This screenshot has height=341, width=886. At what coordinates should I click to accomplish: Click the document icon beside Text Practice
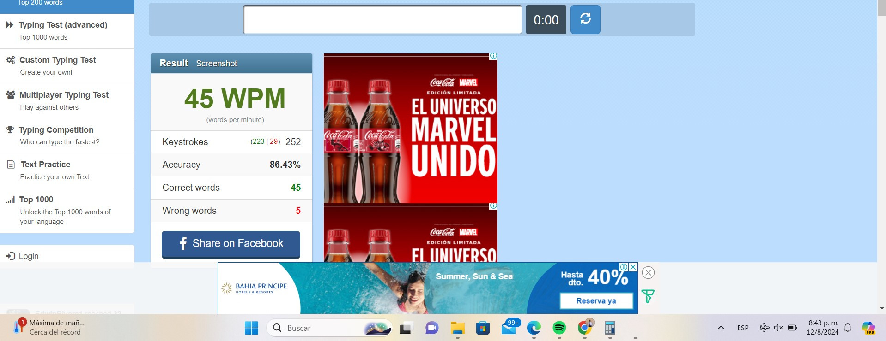pos(11,164)
